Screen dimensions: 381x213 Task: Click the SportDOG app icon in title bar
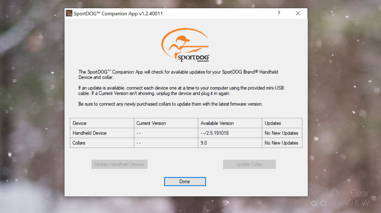[69, 13]
